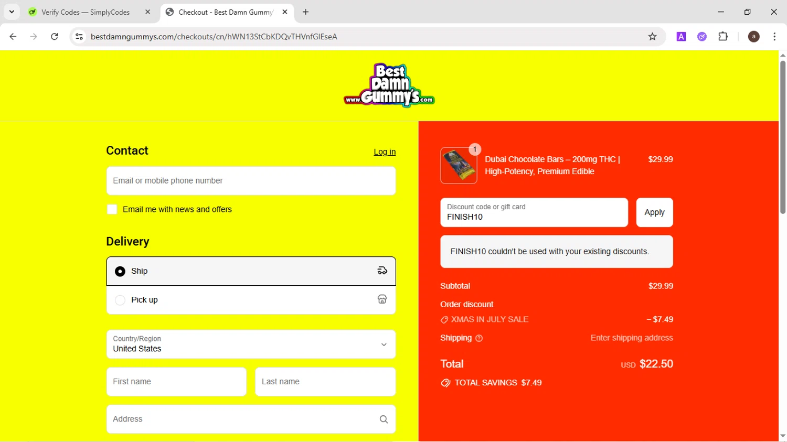Click the FINISH10 couldn't be used message

point(557,252)
